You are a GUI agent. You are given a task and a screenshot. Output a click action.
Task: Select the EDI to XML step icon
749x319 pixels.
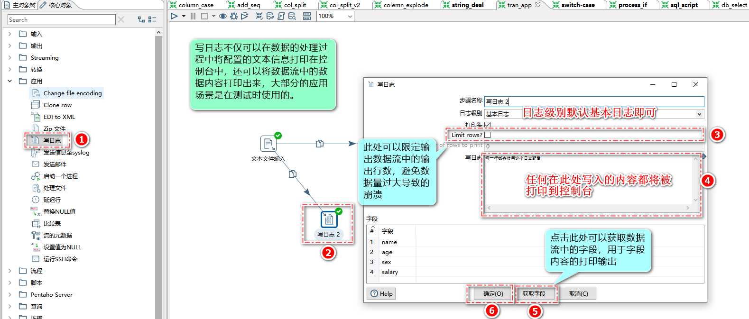[x=36, y=117]
